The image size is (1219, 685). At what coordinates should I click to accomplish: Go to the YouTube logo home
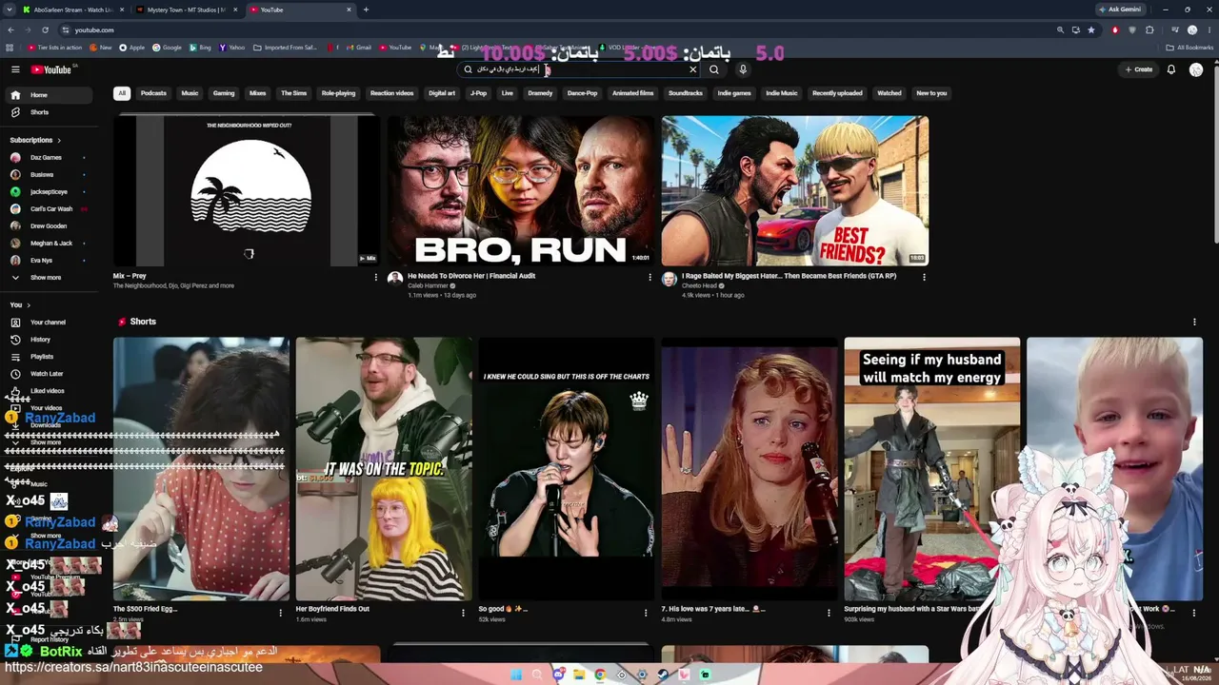[x=53, y=69]
